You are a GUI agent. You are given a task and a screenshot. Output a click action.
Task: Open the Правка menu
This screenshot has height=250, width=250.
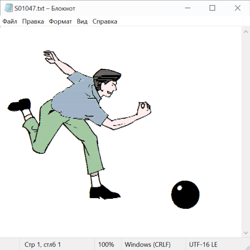[33, 22]
